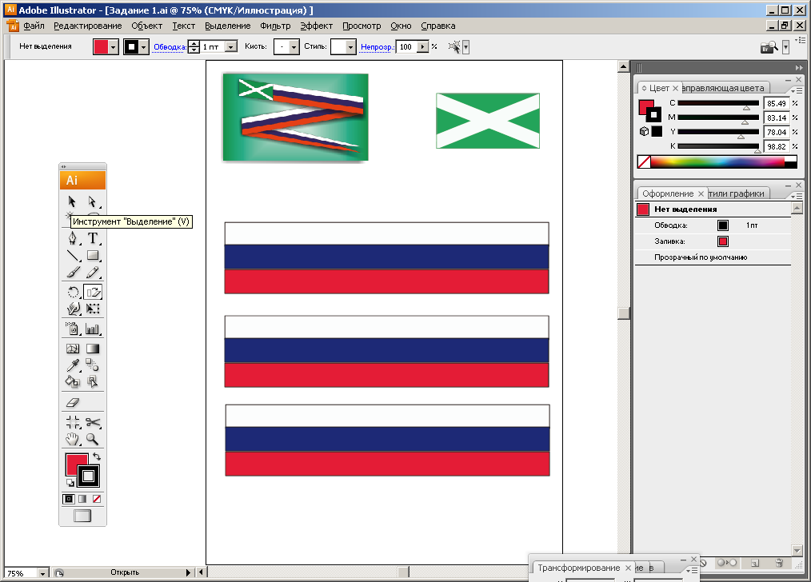Viewport: 811px width, 582px height.
Task: Select the Hand tool
Action: (73, 440)
